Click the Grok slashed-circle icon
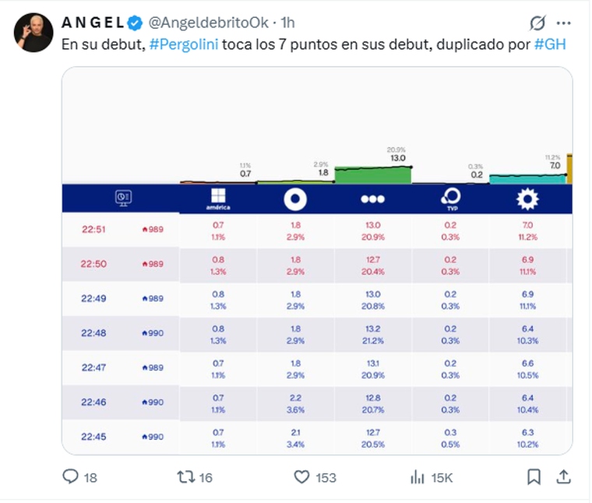This screenshot has width=592, height=503. [x=537, y=23]
